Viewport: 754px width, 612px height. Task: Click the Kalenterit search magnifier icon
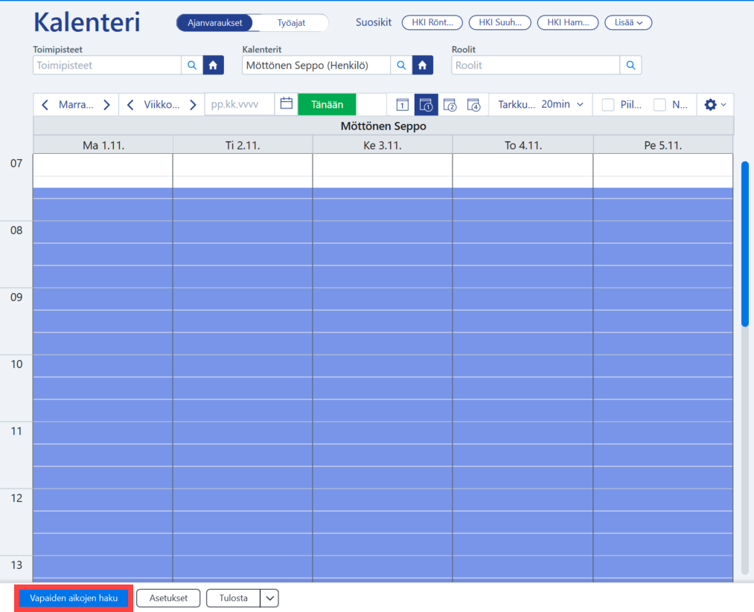(401, 65)
